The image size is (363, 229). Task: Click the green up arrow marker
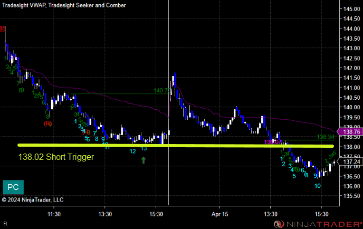tap(144, 160)
